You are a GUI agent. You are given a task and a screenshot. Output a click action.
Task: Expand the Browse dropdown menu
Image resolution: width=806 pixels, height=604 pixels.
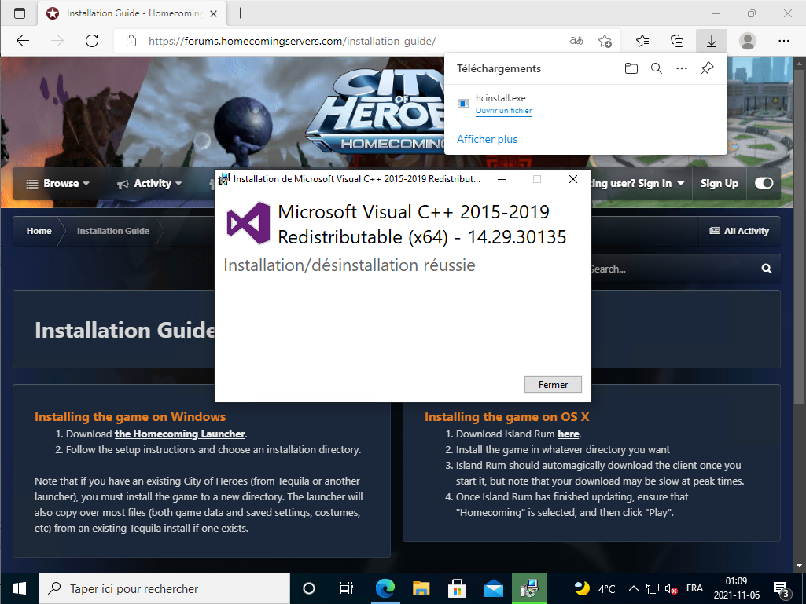coord(58,183)
